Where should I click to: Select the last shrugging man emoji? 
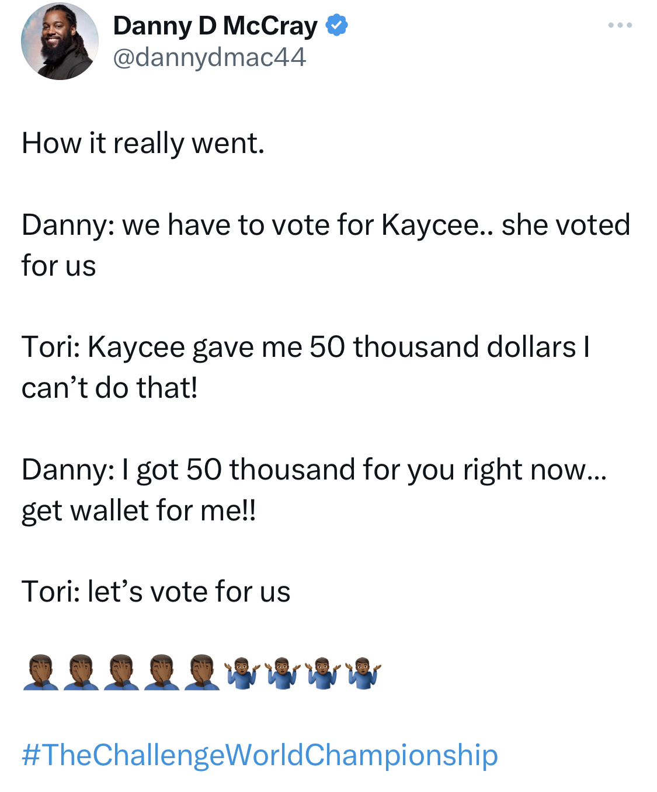pos(363,672)
